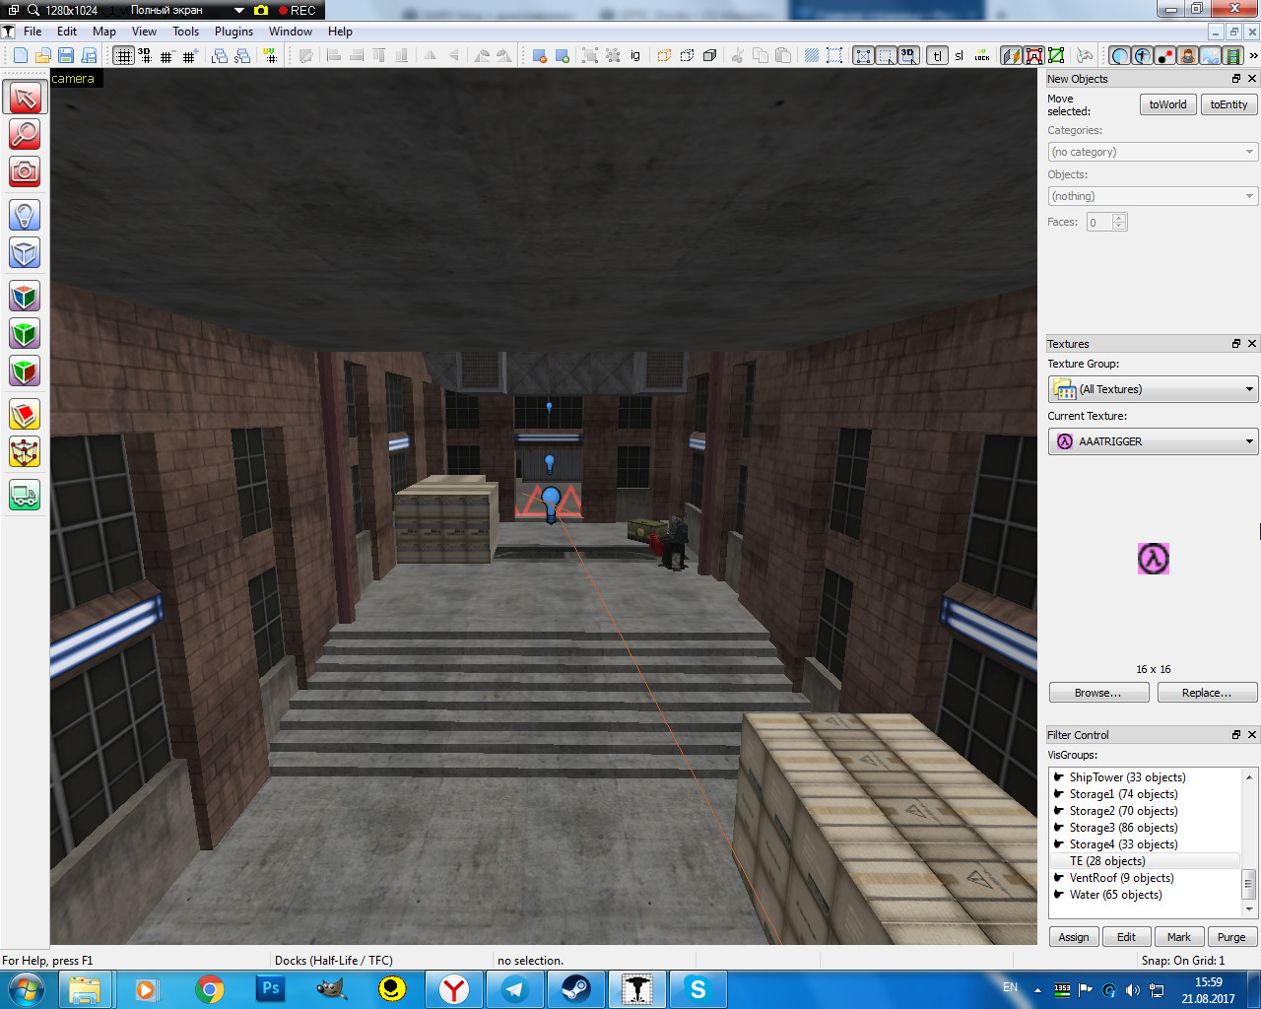Viewport: 1261px width, 1009px height.
Task: Open the Categories dropdown
Action: (x=1153, y=152)
